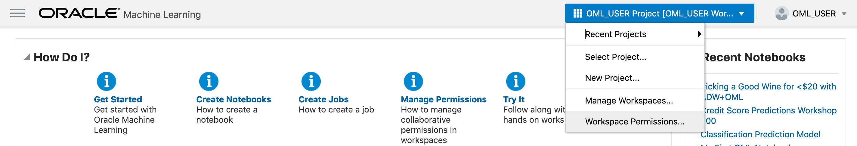The height and width of the screenshot is (146, 857).
Task: Open Classification Prediction Model notebook
Action: (760, 134)
